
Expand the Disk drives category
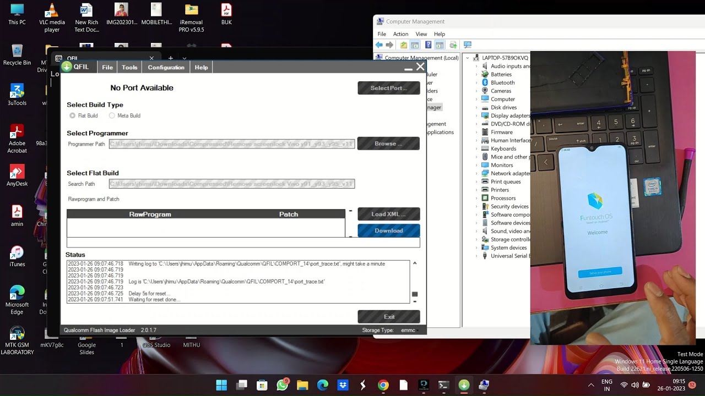(x=478, y=107)
